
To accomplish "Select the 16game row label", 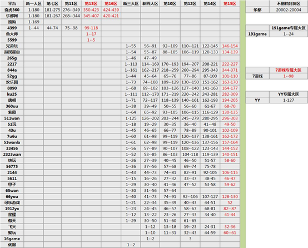I will (x=12, y=239).
